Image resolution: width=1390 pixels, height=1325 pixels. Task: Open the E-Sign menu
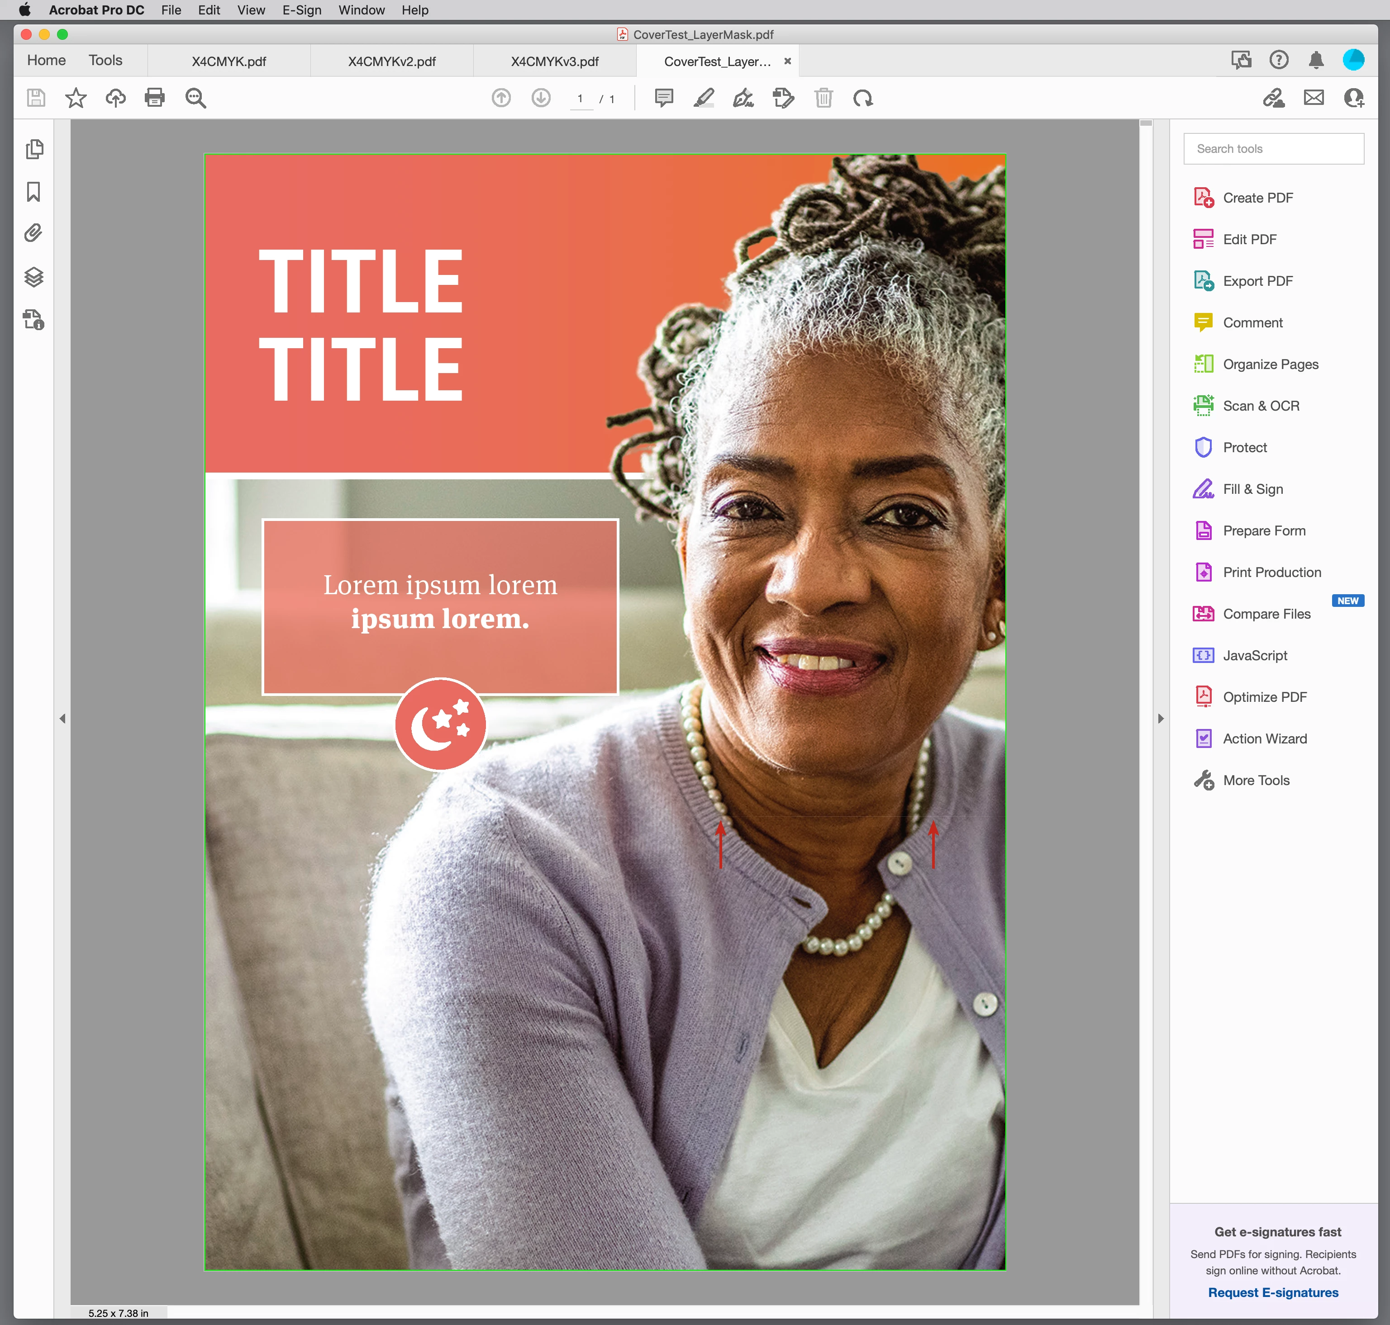click(302, 10)
